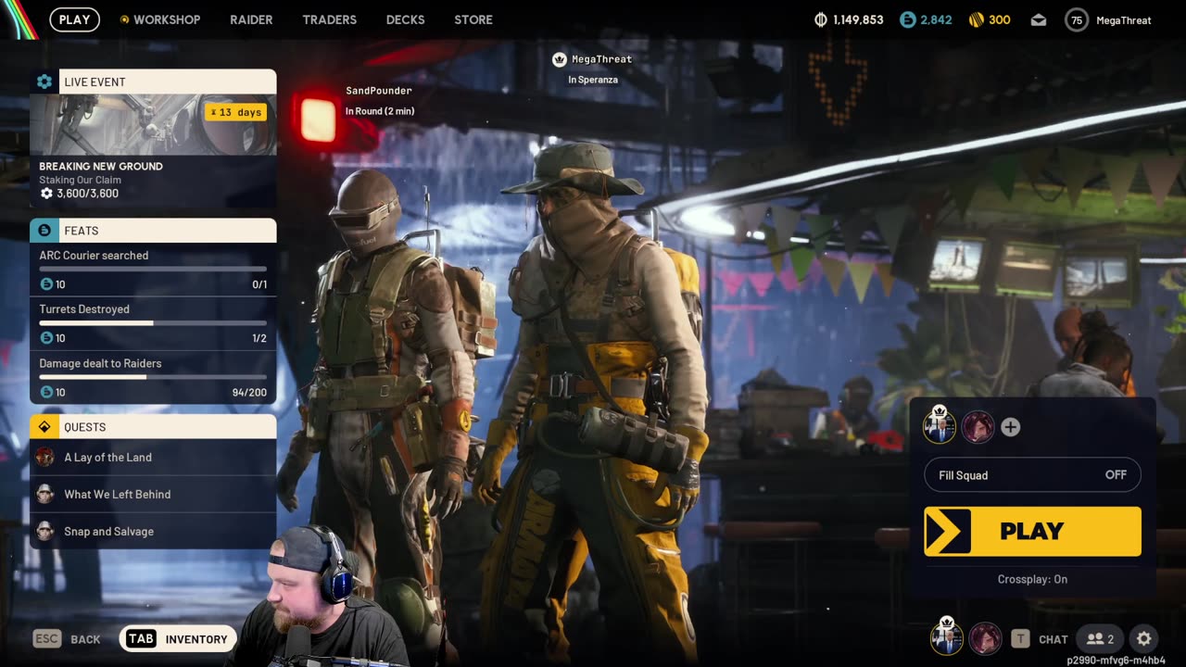Click the crown leader icon by MegaThreat nameplate
This screenshot has height=667, width=1186.
[x=559, y=59]
